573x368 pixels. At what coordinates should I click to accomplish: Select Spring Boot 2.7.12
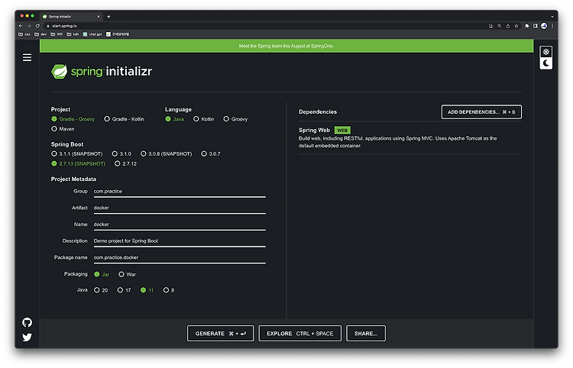[x=126, y=163]
